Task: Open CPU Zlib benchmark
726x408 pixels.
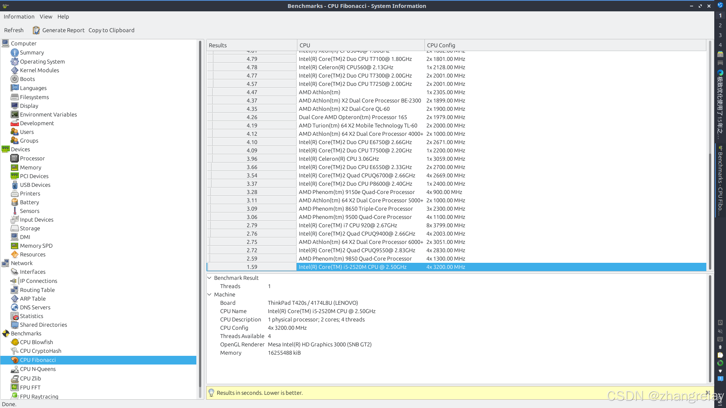Action: point(30,379)
